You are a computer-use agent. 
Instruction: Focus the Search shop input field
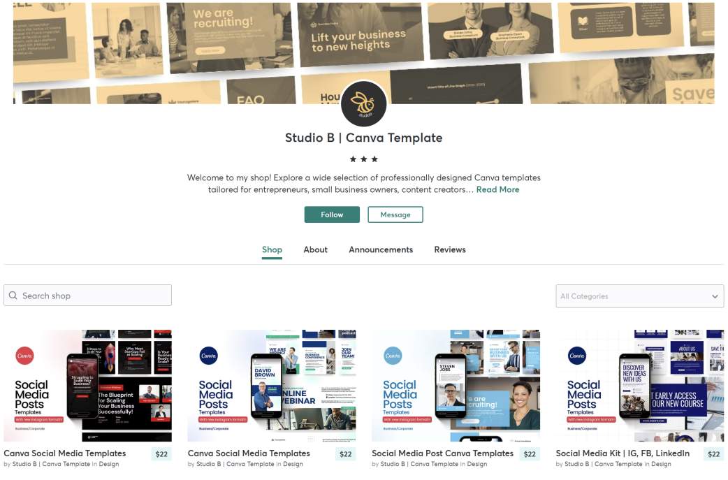[x=88, y=296]
